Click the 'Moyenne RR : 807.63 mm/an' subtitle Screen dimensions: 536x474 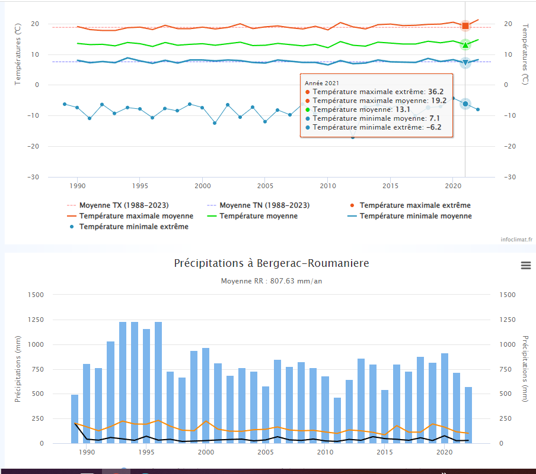coord(272,281)
